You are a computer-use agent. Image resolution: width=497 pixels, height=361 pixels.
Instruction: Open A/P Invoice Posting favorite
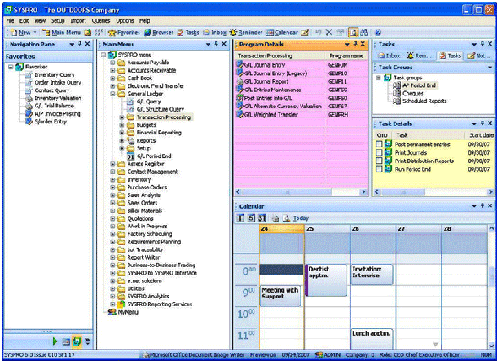pyautogui.click(x=57, y=114)
